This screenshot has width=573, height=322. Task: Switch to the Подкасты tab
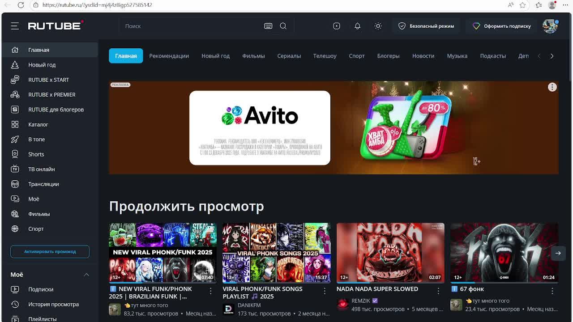pyautogui.click(x=493, y=56)
